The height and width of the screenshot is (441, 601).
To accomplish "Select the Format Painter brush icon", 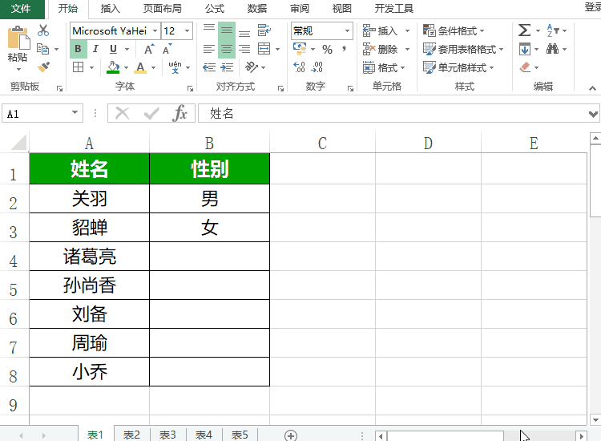I will pyautogui.click(x=43, y=67).
